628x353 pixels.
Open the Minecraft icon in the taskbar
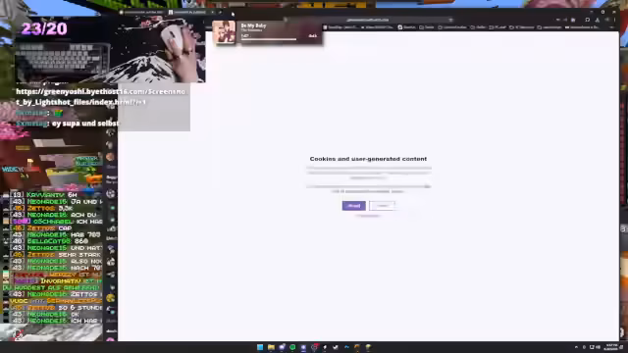[368, 347]
